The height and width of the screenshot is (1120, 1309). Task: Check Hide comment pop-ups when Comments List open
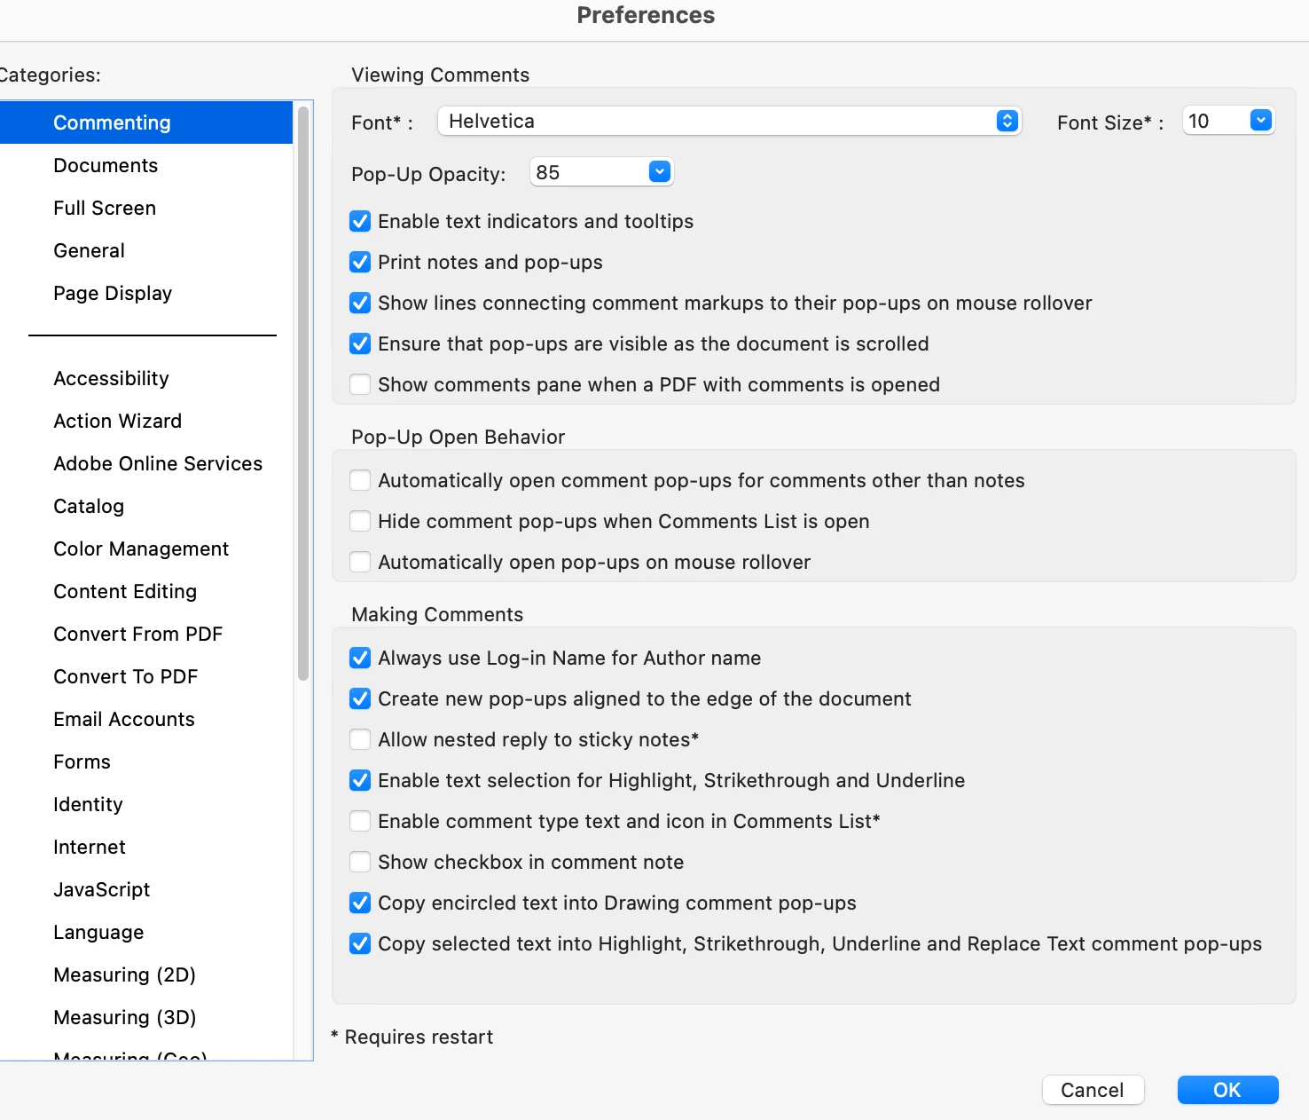click(x=360, y=521)
